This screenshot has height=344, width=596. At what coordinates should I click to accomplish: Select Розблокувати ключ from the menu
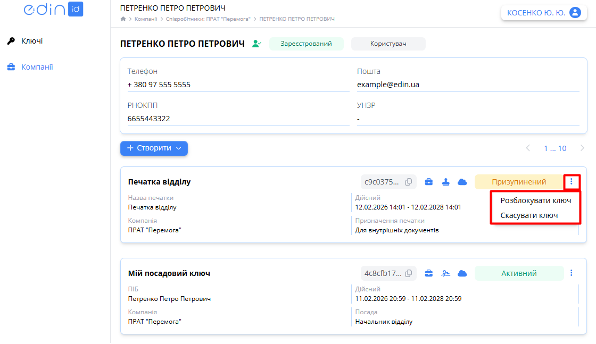click(x=535, y=200)
